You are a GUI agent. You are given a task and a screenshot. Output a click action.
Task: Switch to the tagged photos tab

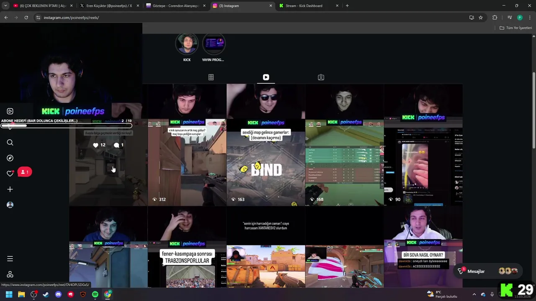[321, 77]
